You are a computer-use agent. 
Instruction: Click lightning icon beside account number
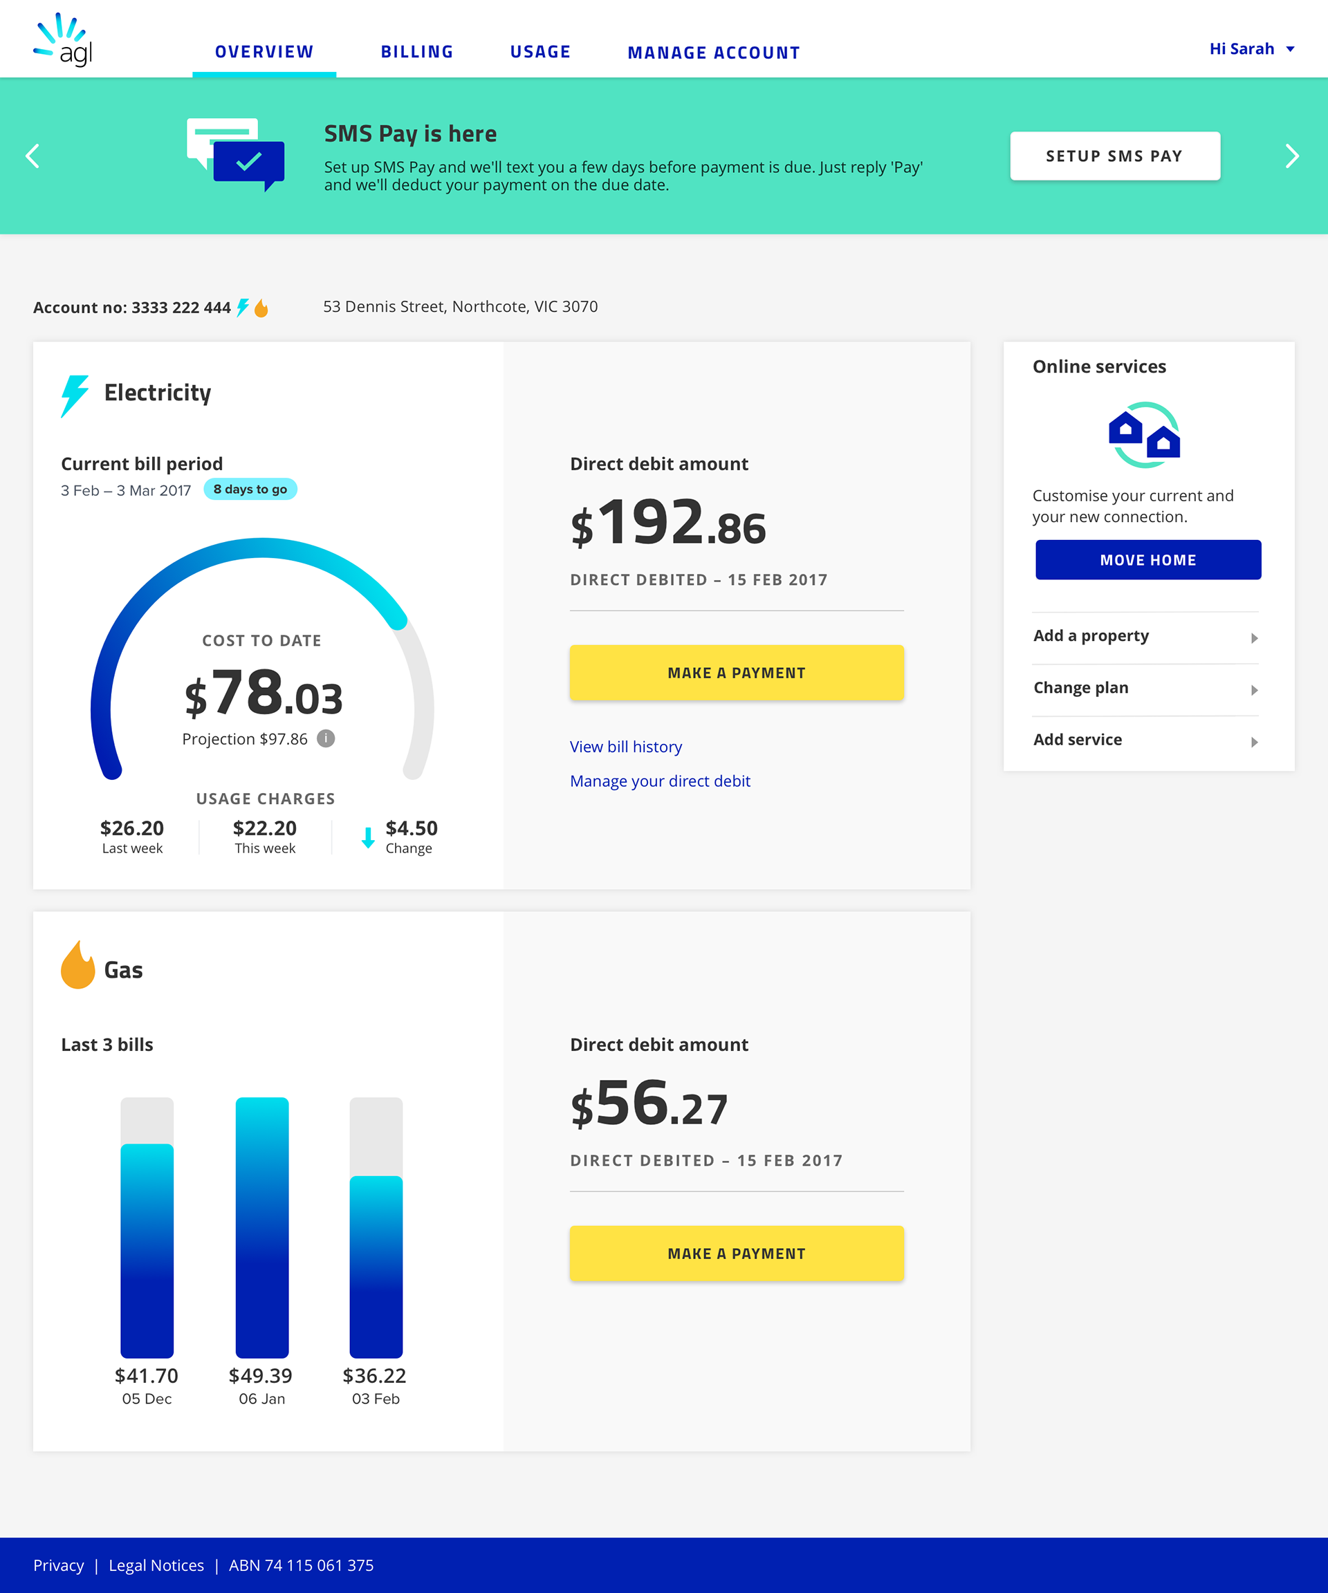click(x=243, y=307)
